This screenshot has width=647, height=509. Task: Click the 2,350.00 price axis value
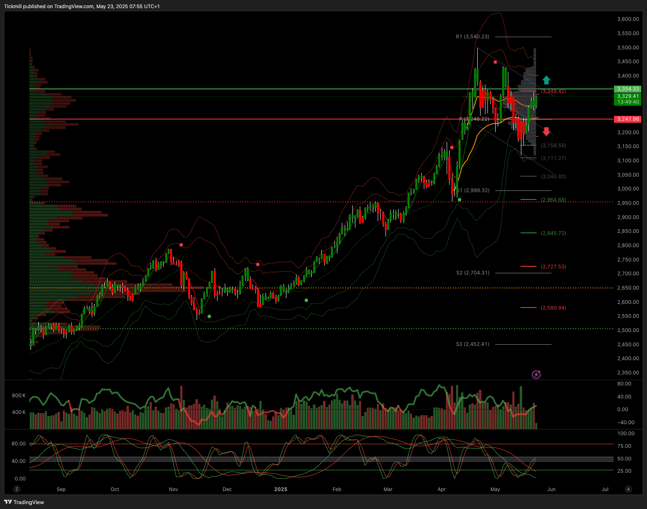[628, 373]
